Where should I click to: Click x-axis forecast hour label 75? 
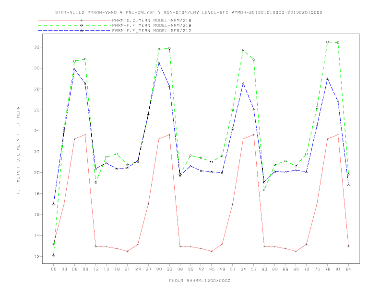(317, 269)
